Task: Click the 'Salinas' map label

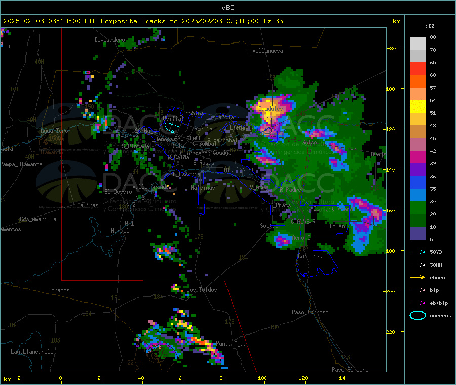Action: pos(88,205)
